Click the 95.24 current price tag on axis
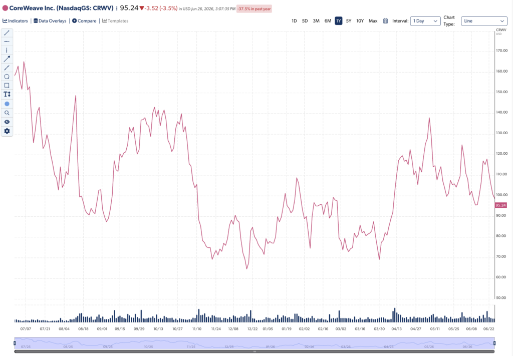This screenshot has height=356, width=513. pos(500,205)
